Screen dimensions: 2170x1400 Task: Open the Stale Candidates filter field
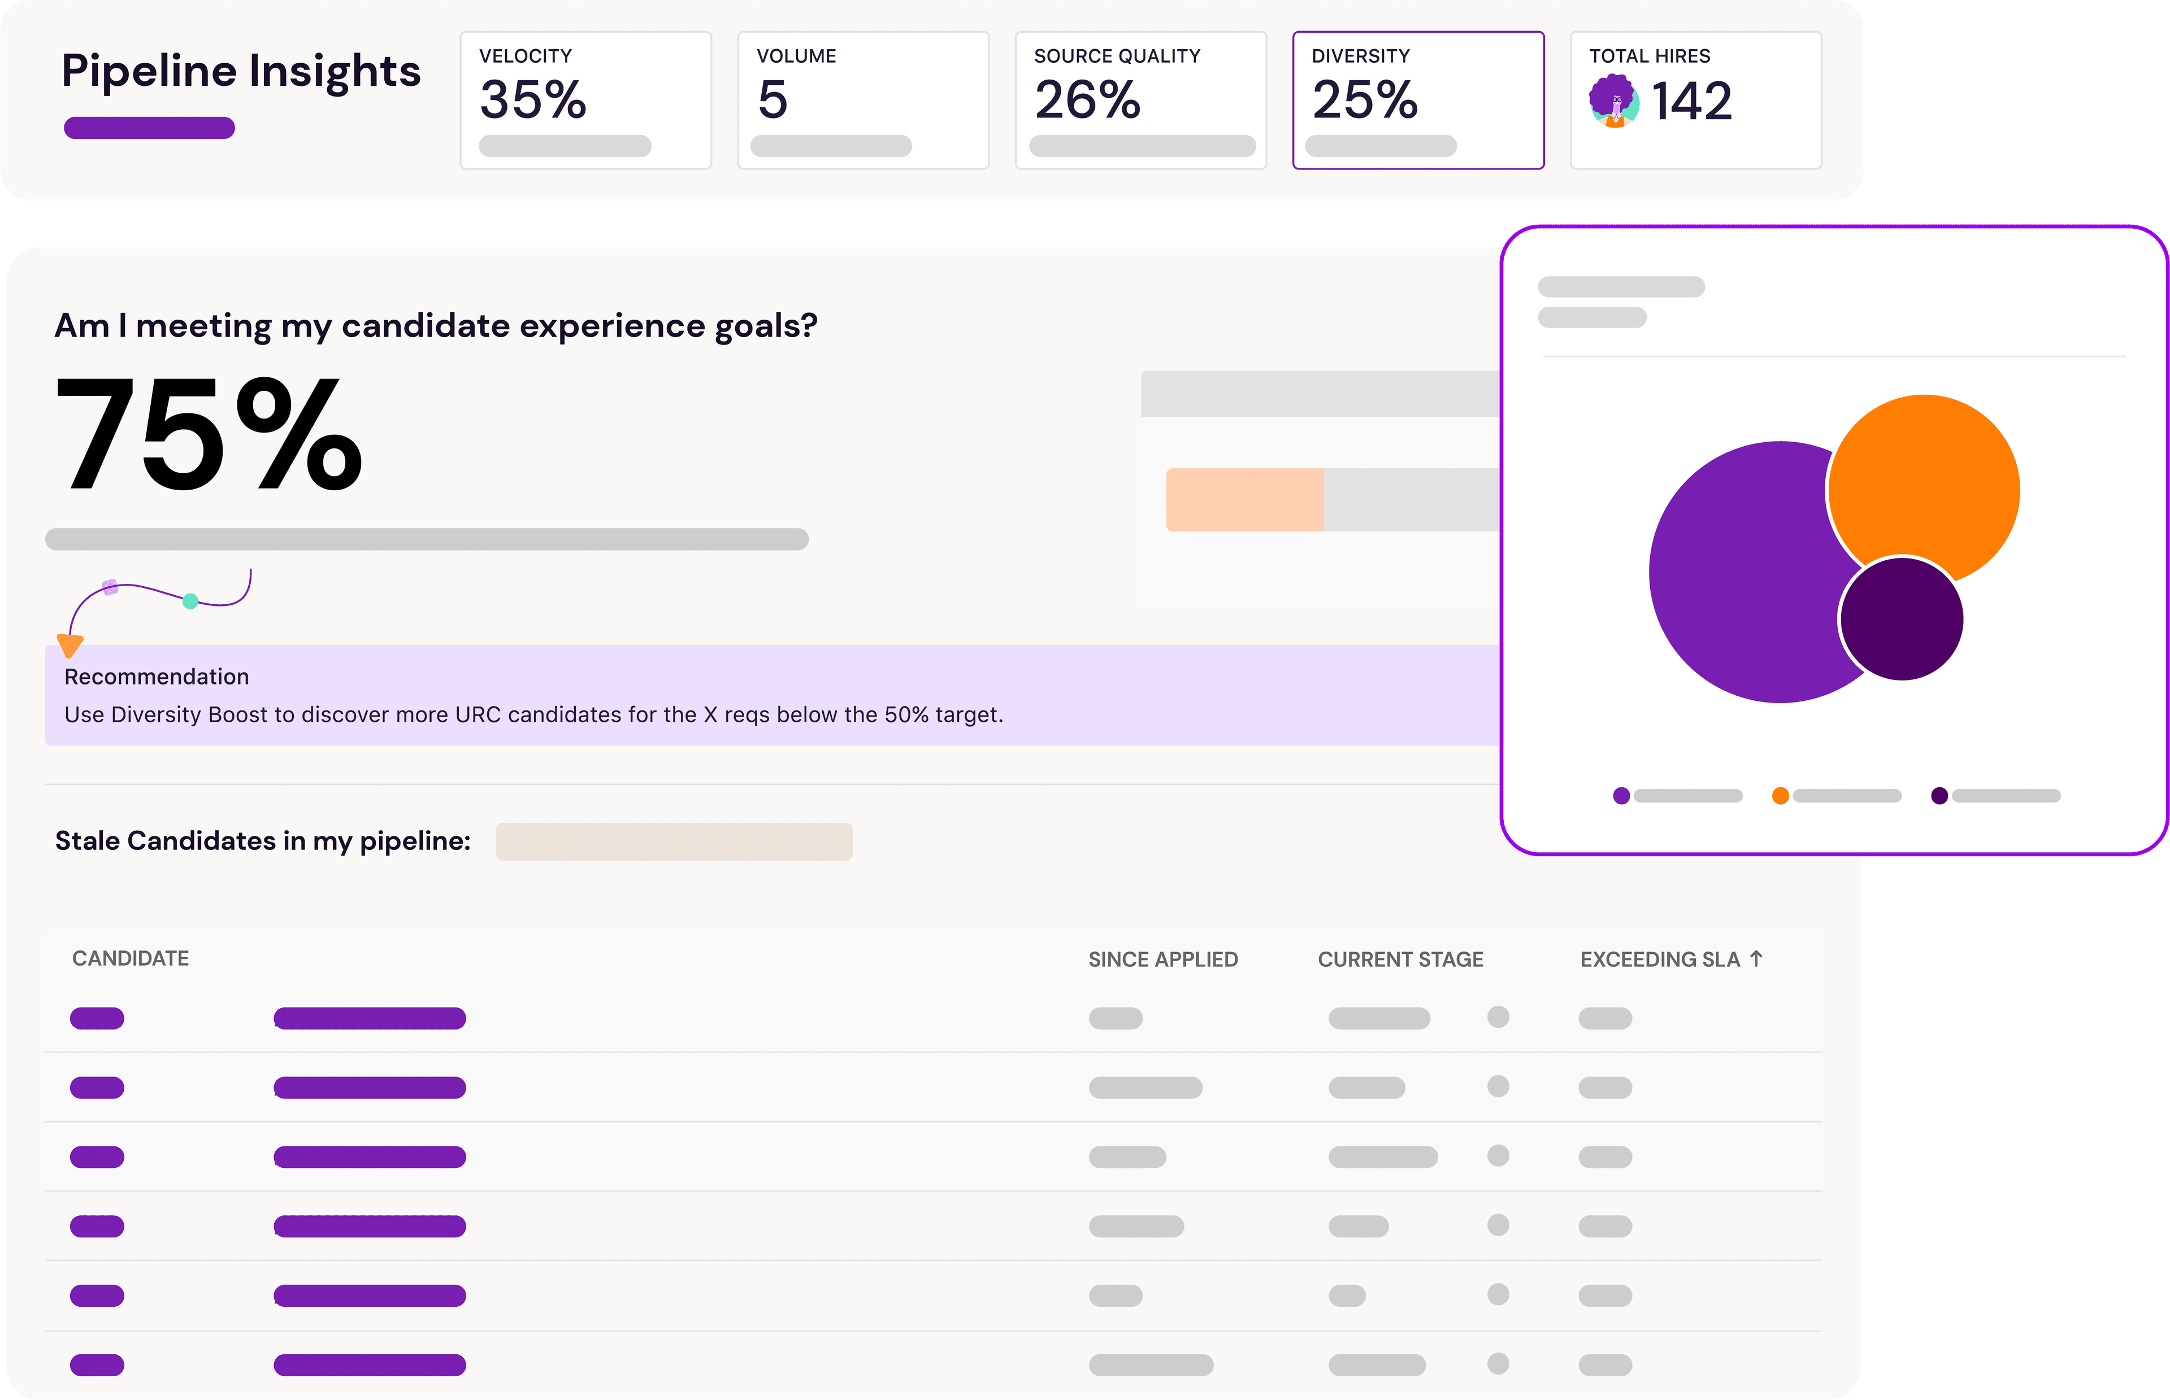(673, 842)
